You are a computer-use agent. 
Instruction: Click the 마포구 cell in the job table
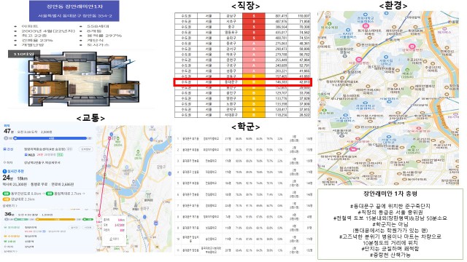coord(231,55)
